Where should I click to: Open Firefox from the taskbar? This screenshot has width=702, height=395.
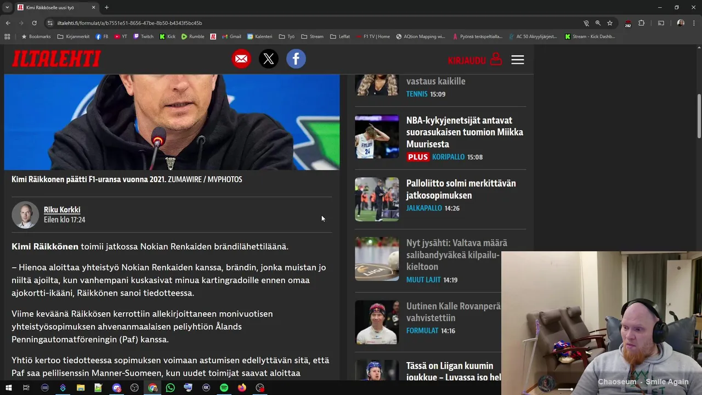coord(242,388)
